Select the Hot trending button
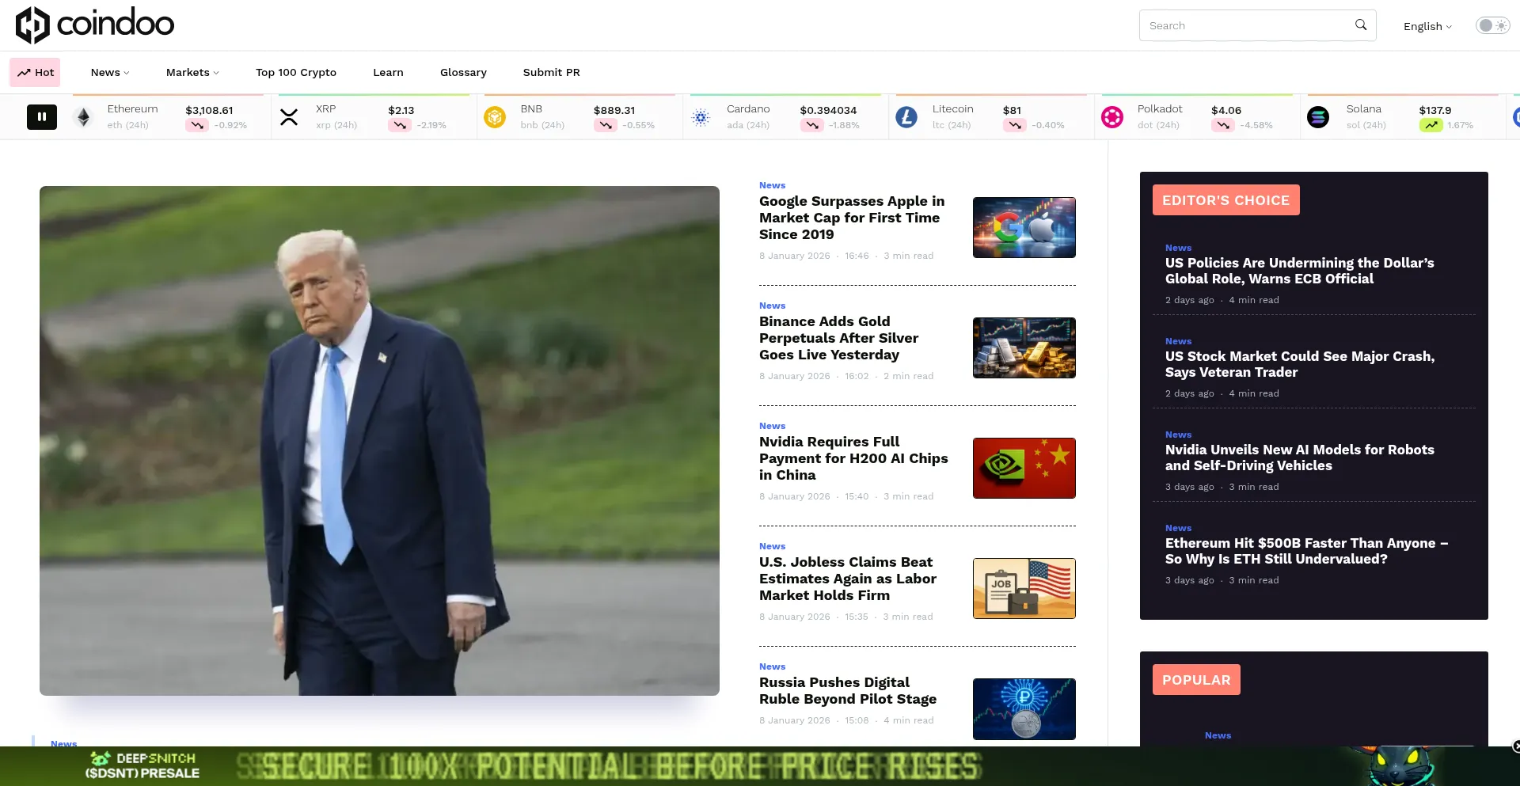 tap(36, 72)
